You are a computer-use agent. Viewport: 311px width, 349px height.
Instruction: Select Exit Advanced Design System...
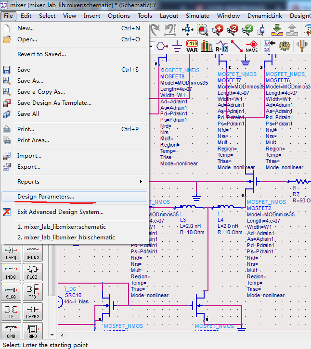point(74,212)
